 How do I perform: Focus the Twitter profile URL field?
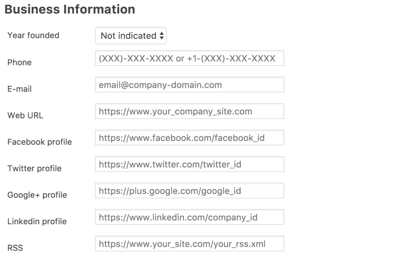pyautogui.click(x=189, y=164)
